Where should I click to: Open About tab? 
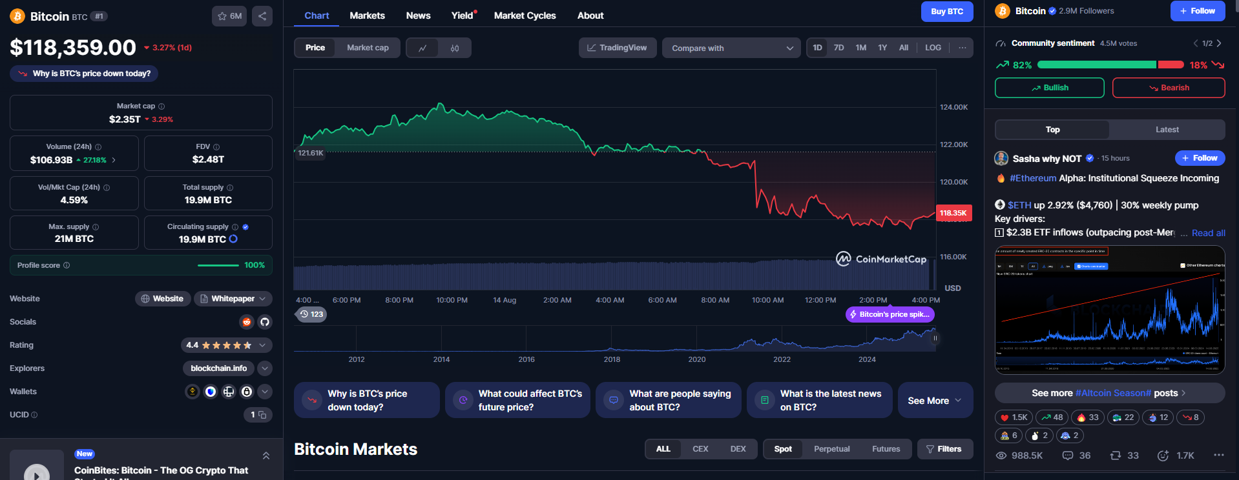click(590, 15)
